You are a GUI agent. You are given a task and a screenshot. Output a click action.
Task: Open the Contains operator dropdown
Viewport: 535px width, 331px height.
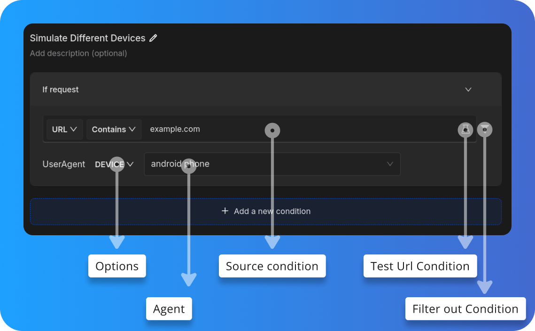tap(114, 129)
